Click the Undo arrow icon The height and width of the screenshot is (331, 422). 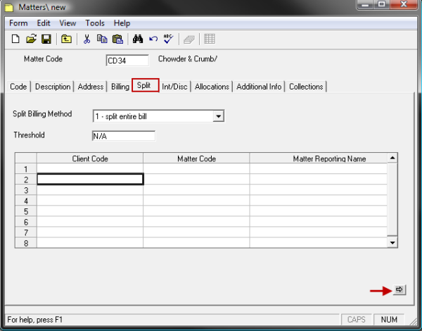click(x=153, y=39)
